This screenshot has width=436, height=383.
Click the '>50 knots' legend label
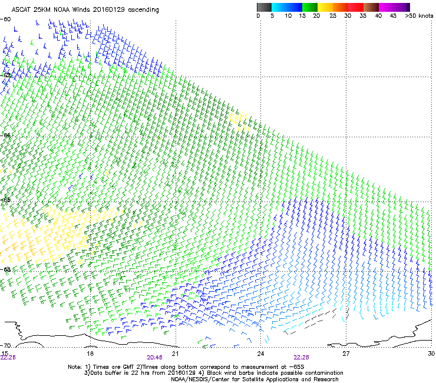(x=419, y=16)
